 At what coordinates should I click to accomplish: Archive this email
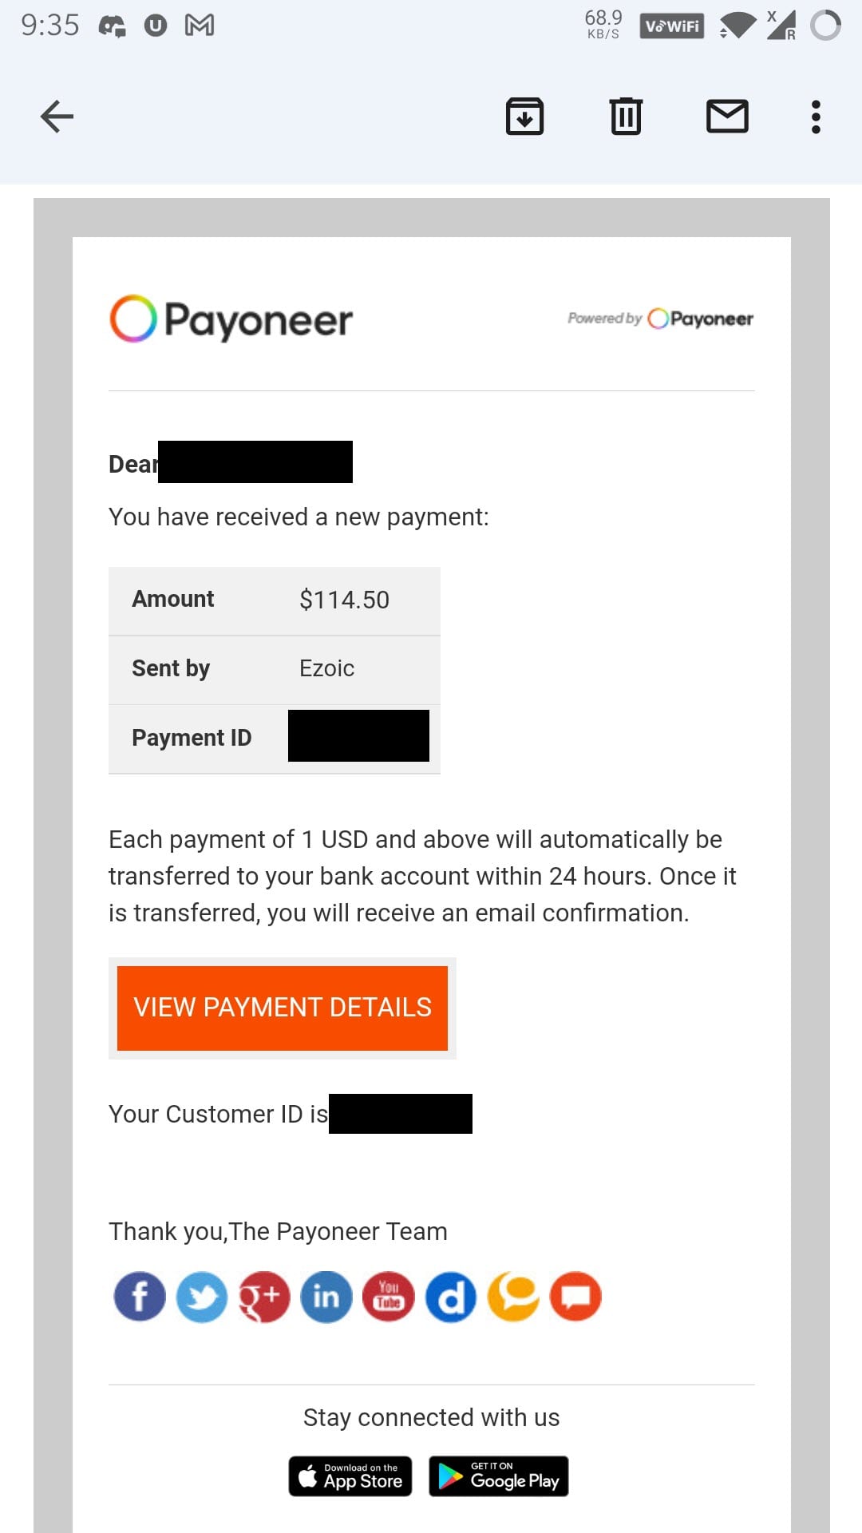tap(524, 117)
